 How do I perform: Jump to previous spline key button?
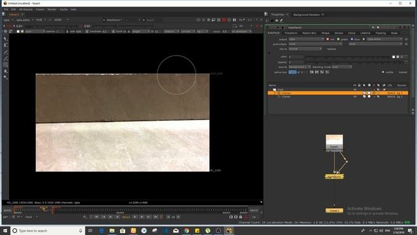click(x=311, y=72)
